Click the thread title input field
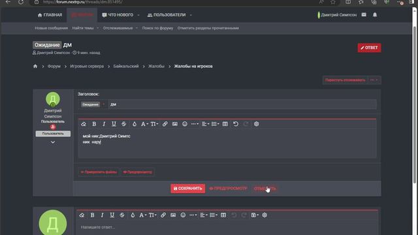 [242, 104]
